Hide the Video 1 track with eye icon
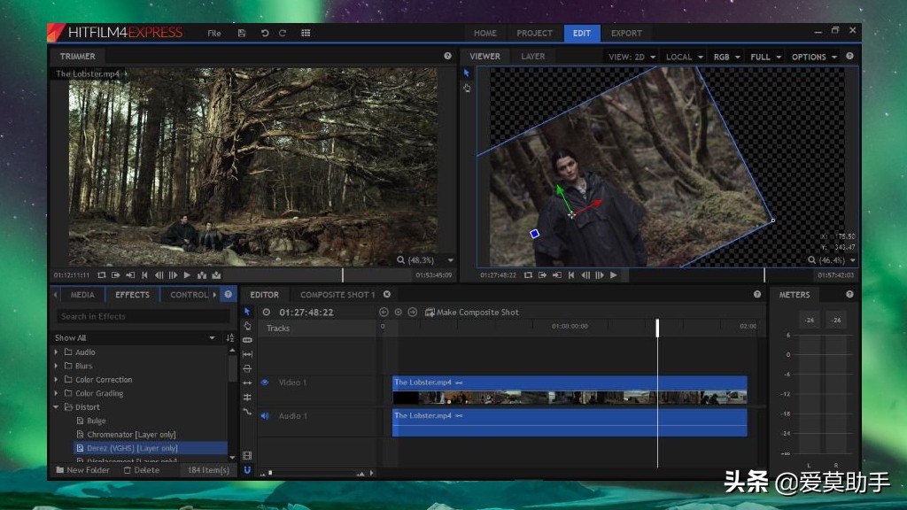The image size is (907, 510). [x=264, y=382]
